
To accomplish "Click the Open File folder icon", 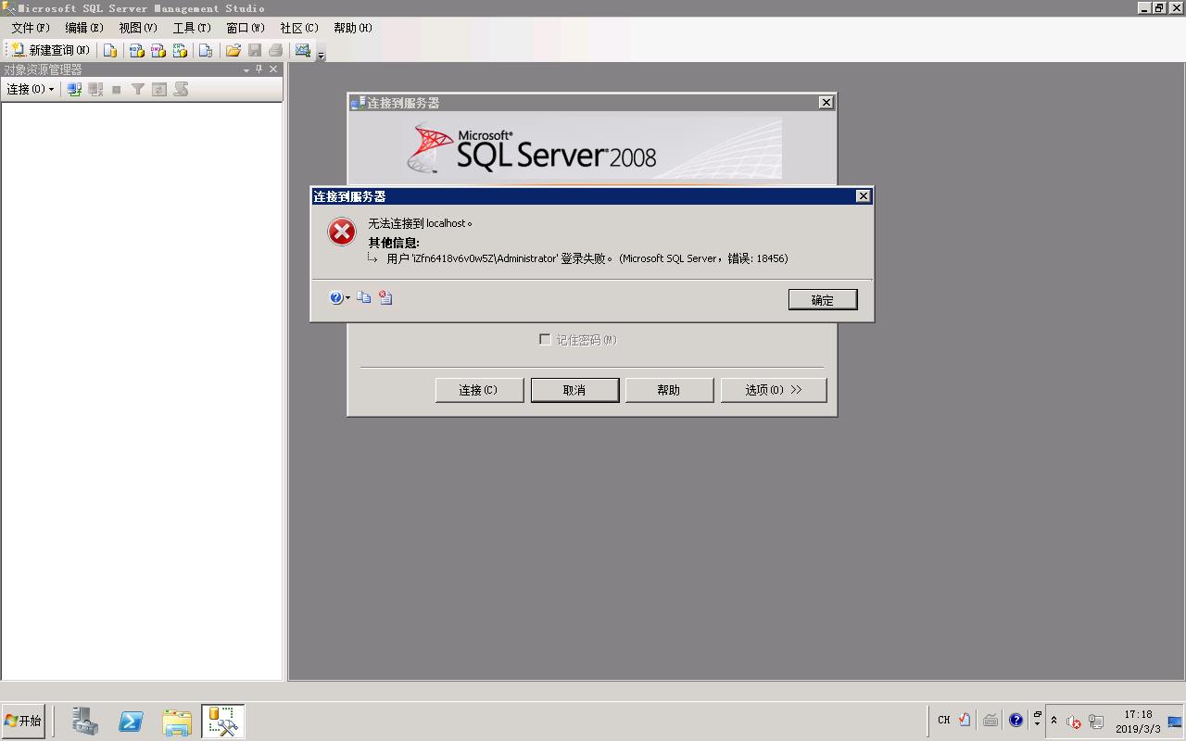I will (x=233, y=50).
